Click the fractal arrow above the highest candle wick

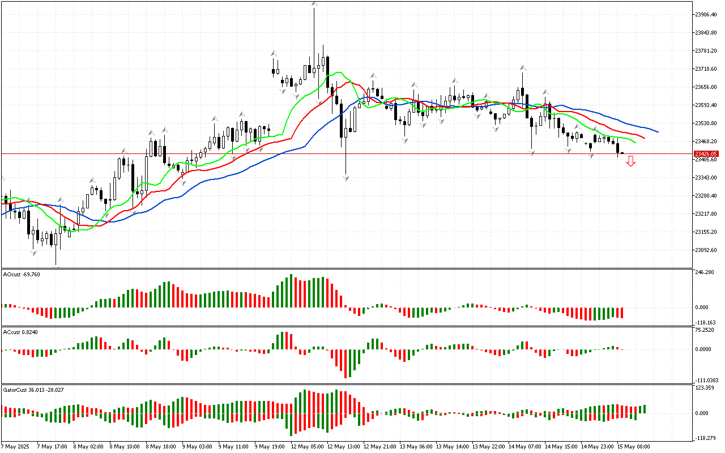pos(314,4)
